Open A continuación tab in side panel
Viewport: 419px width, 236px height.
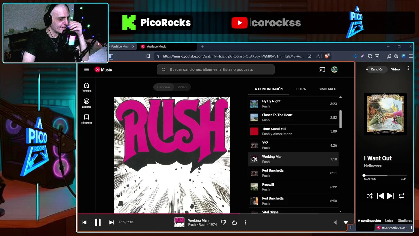(x=369, y=221)
